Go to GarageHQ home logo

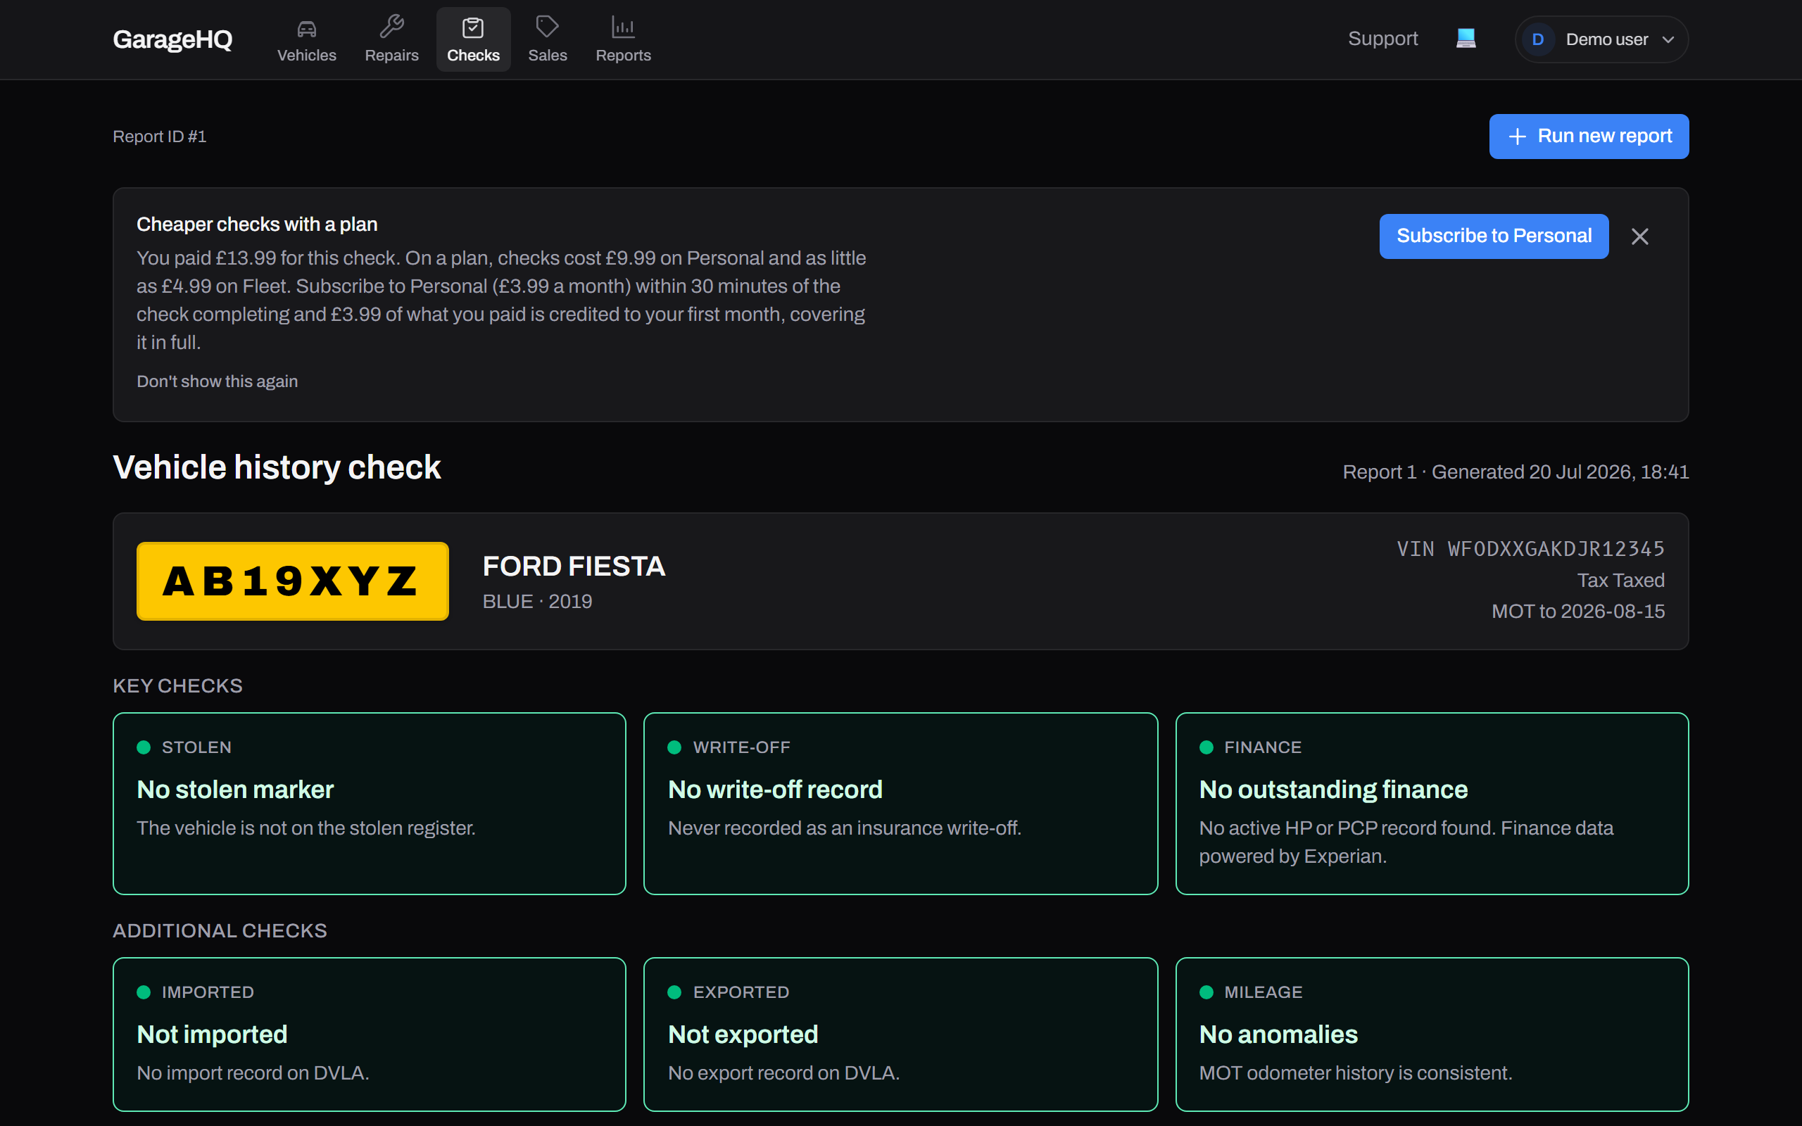(172, 39)
